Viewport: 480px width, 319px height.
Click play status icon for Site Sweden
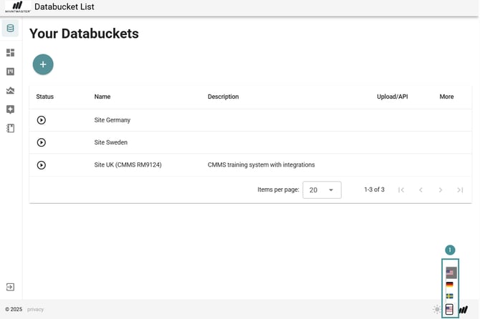pyautogui.click(x=42, y=142)
